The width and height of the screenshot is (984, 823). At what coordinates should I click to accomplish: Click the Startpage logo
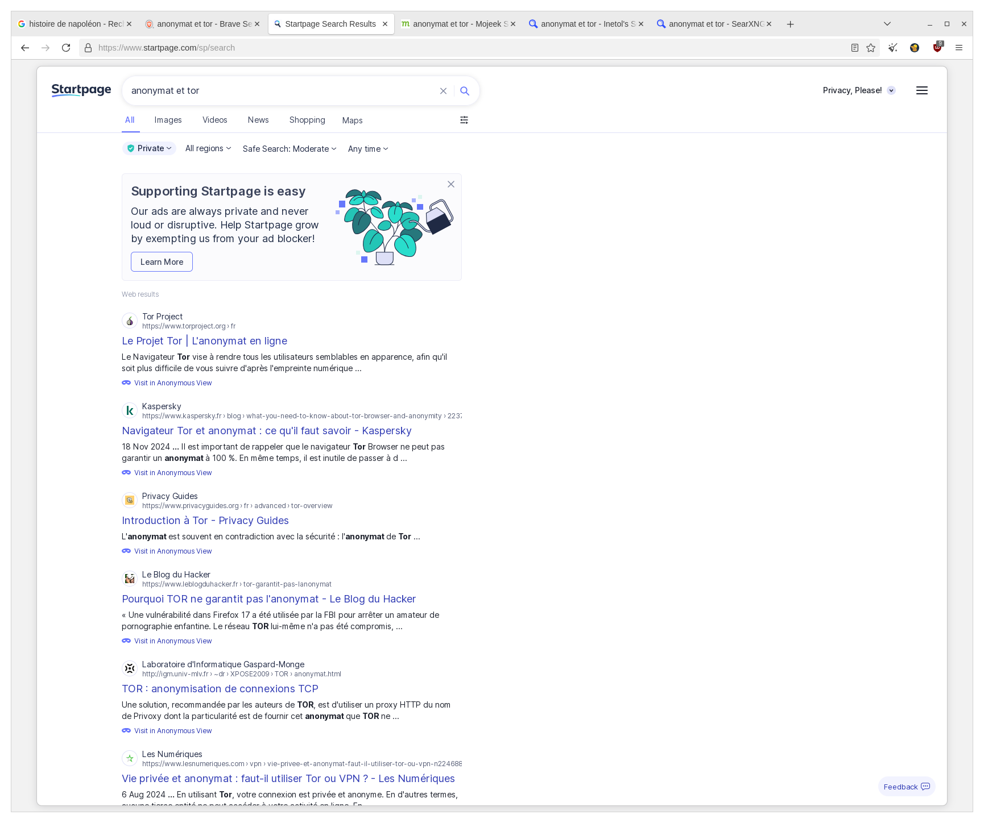click(81, 90)
